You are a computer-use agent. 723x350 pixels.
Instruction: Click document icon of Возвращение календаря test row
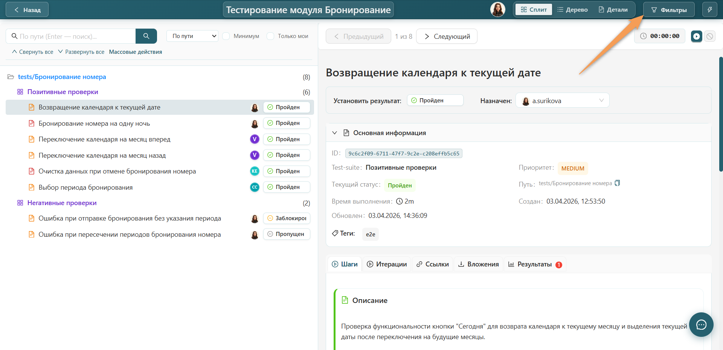pos(32,107)
